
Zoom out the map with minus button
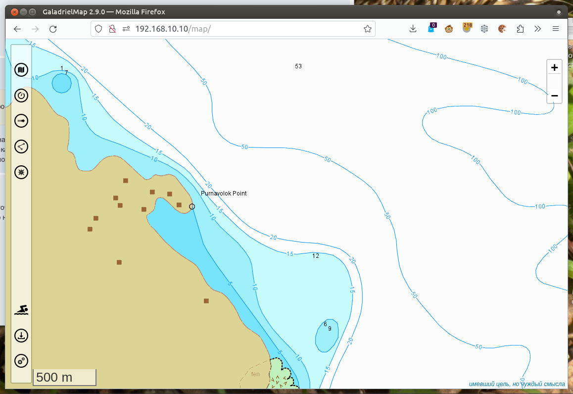coord(554,95)
